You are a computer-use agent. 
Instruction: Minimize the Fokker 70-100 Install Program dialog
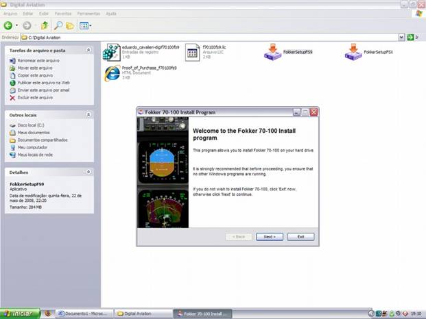click(x=296, y=112)
